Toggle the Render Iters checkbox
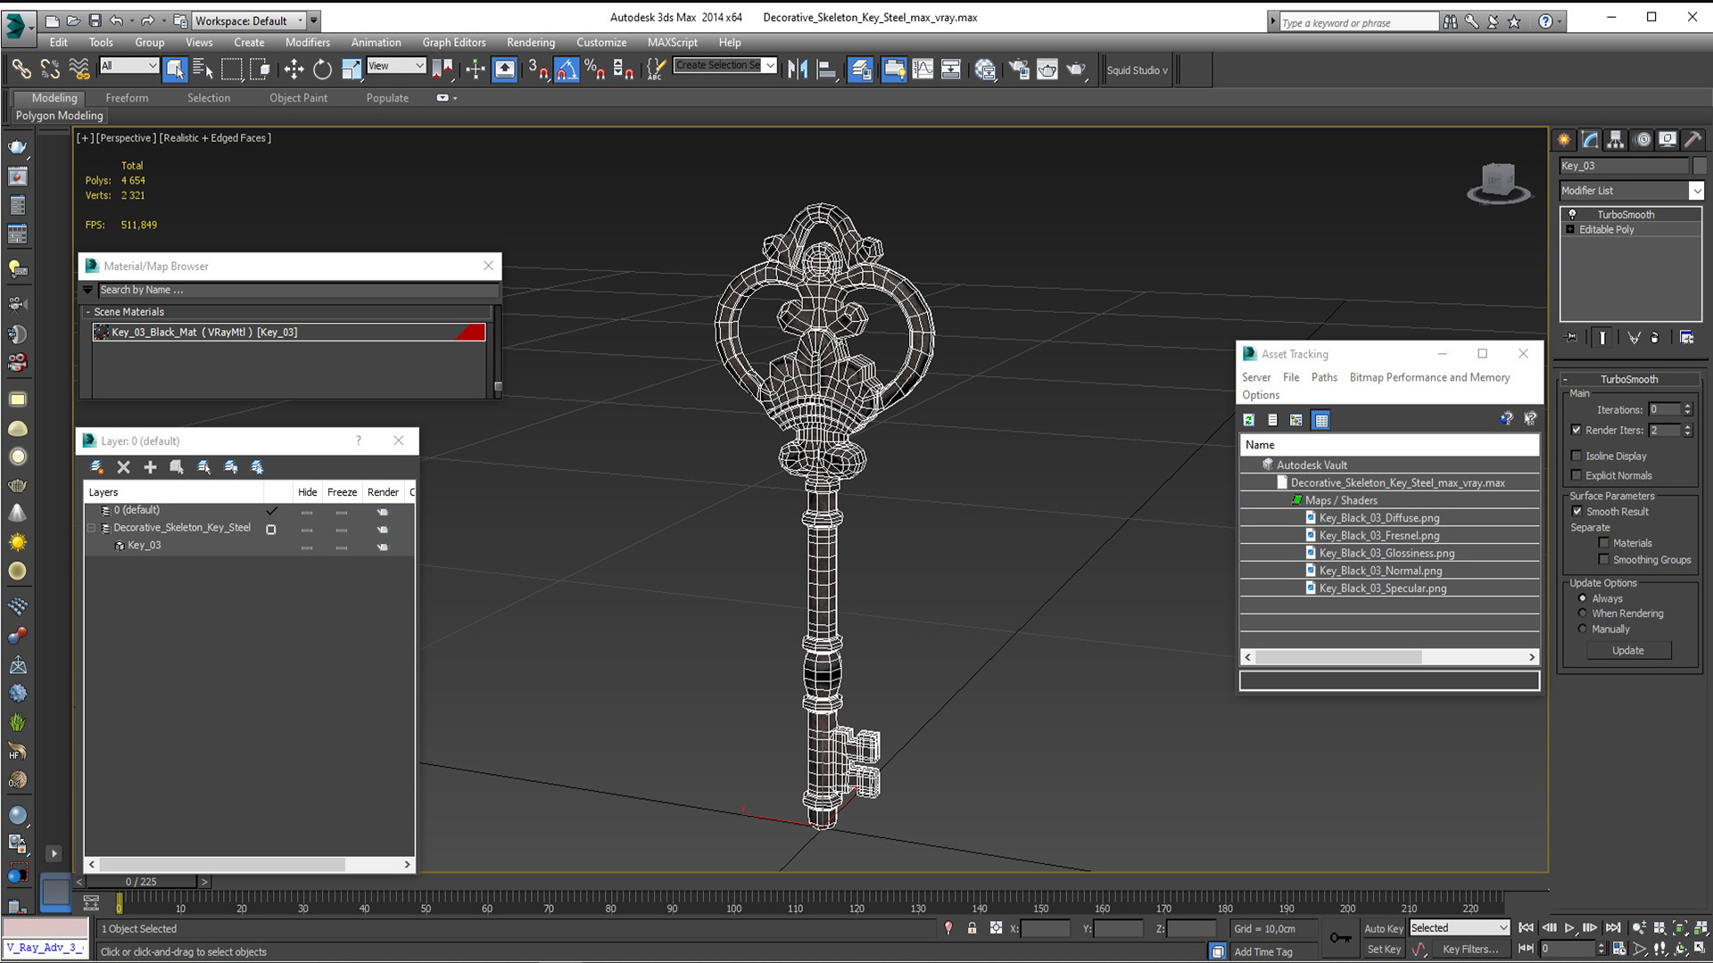 tap(1576, 430)
